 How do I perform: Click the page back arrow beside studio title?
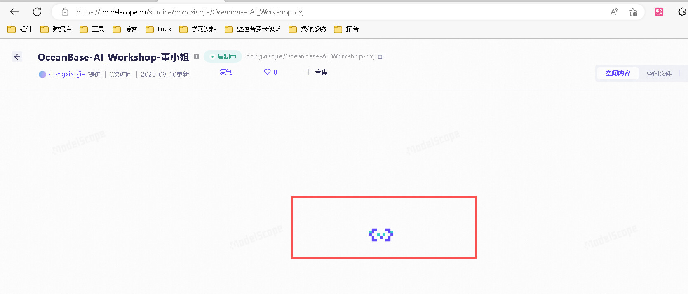(x=17, y=57)
